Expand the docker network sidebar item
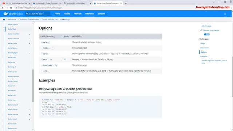 click(x=29, y=39)
